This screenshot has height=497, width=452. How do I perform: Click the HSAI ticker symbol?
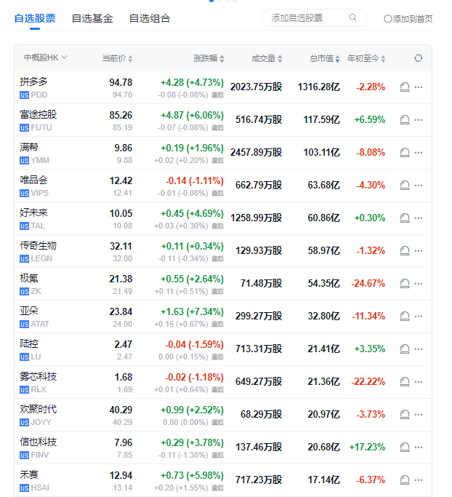pos(40,488)
